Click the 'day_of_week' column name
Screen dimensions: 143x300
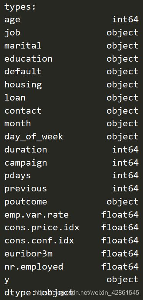click(x=33, y=137)
